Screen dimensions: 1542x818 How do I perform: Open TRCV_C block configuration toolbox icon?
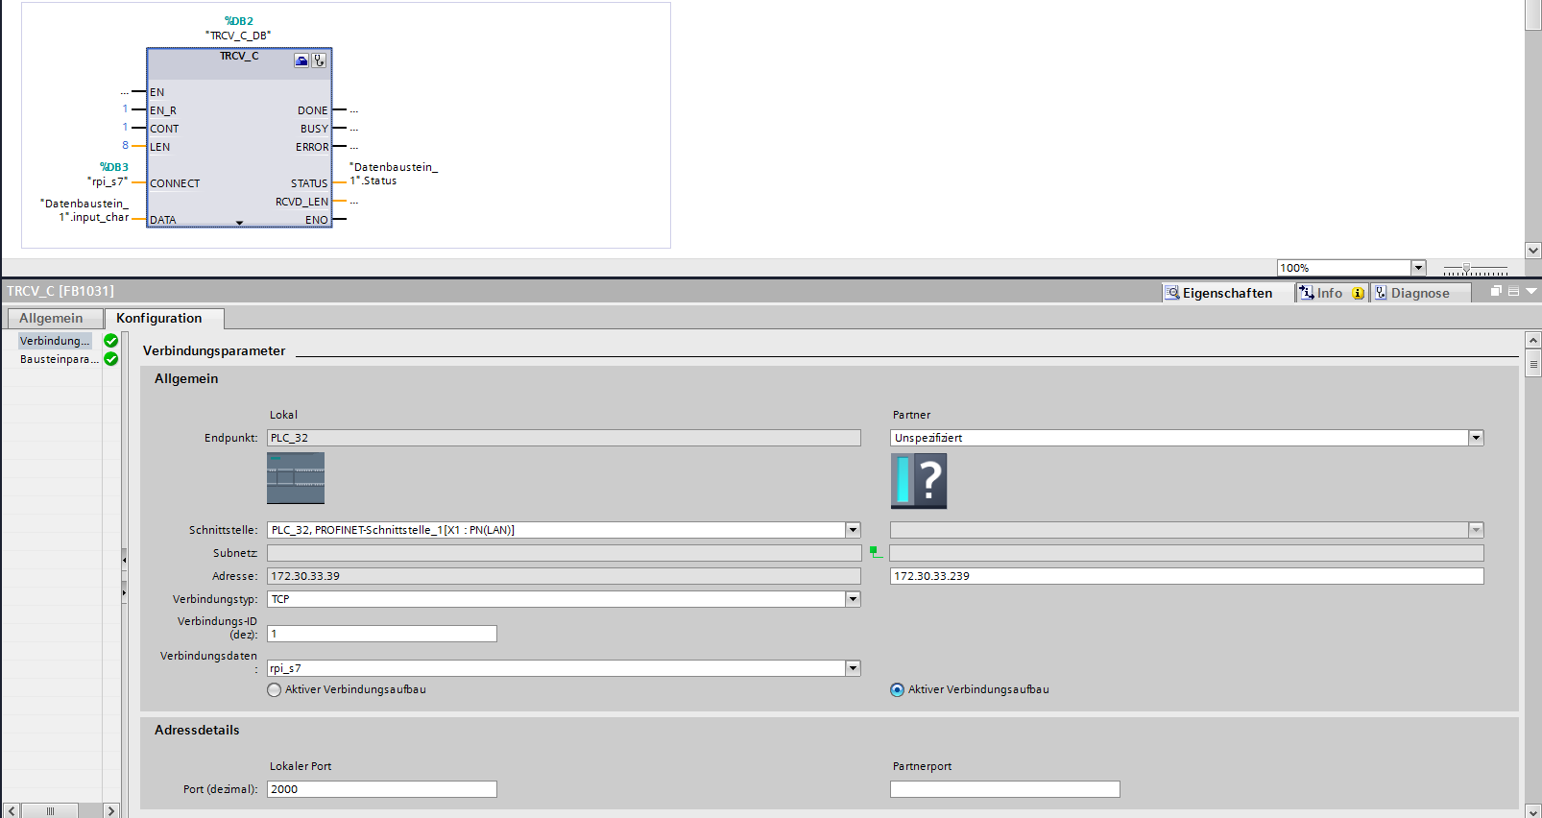[x=301, y=60]
